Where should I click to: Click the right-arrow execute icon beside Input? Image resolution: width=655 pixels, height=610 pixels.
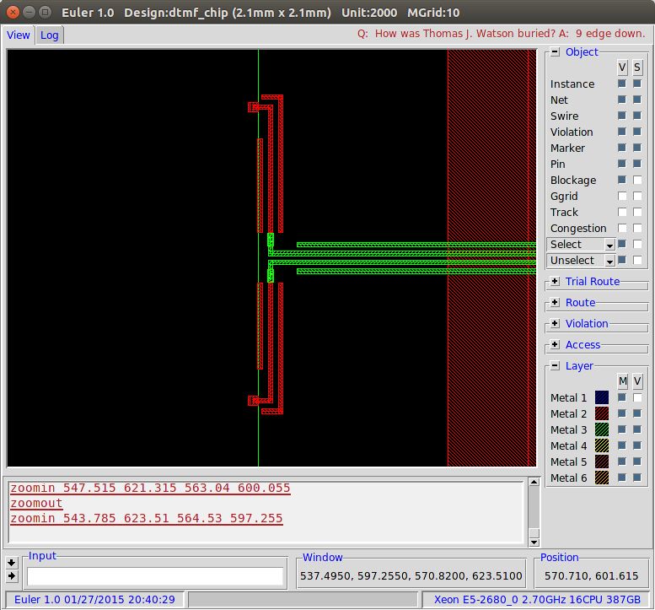pos(11,576)
